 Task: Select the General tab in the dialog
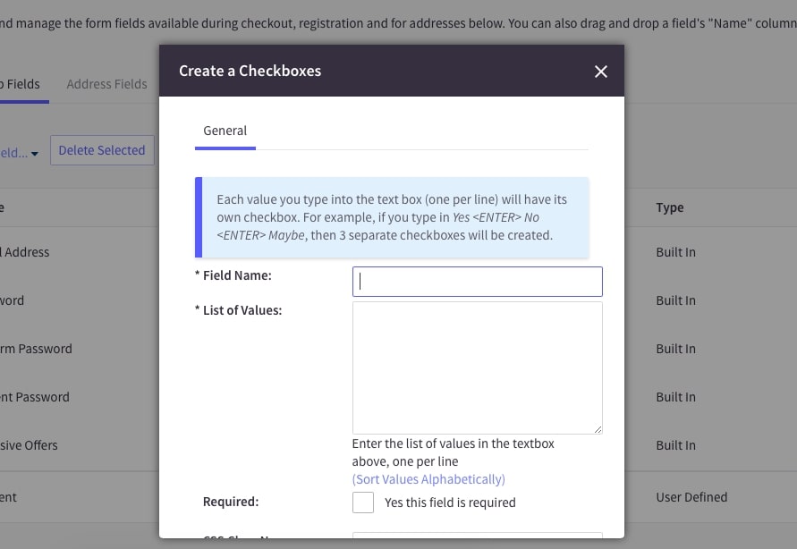click(x=225, y=131)
